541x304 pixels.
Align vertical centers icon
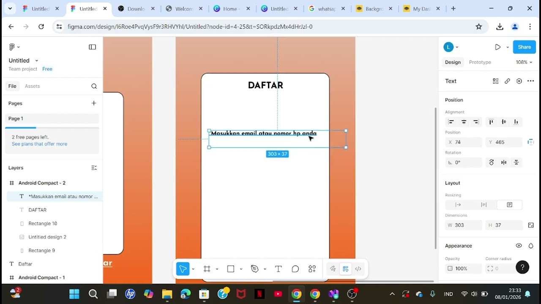tap(503, 122)
